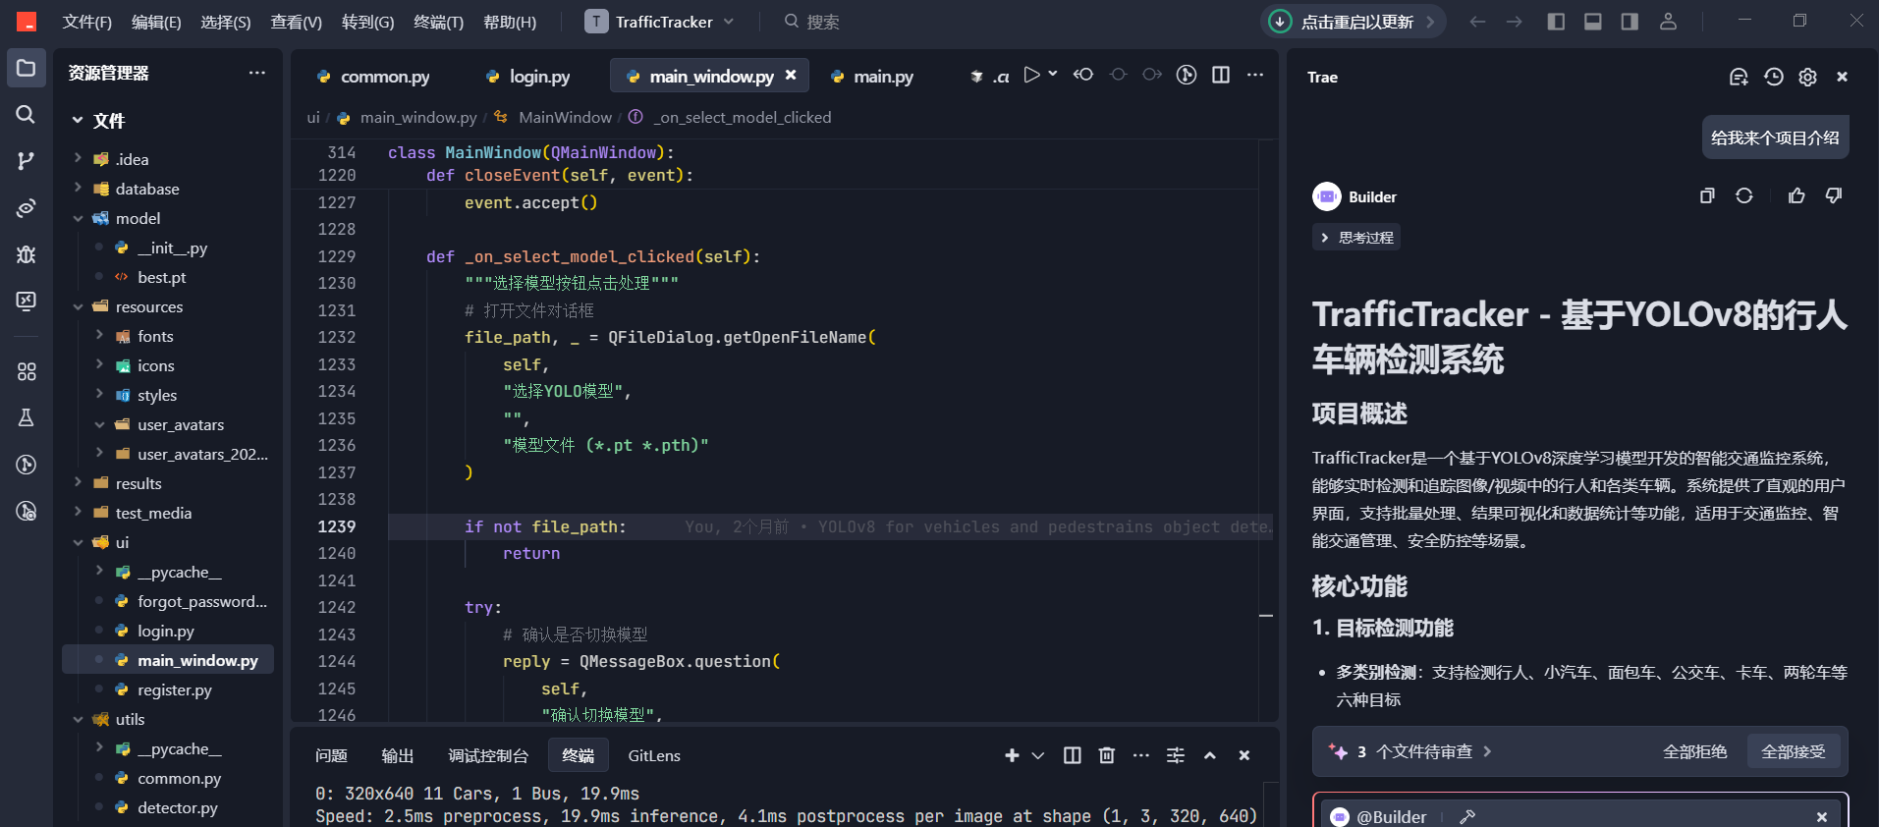Split the terminal panel

click(x=1073, y=755)
